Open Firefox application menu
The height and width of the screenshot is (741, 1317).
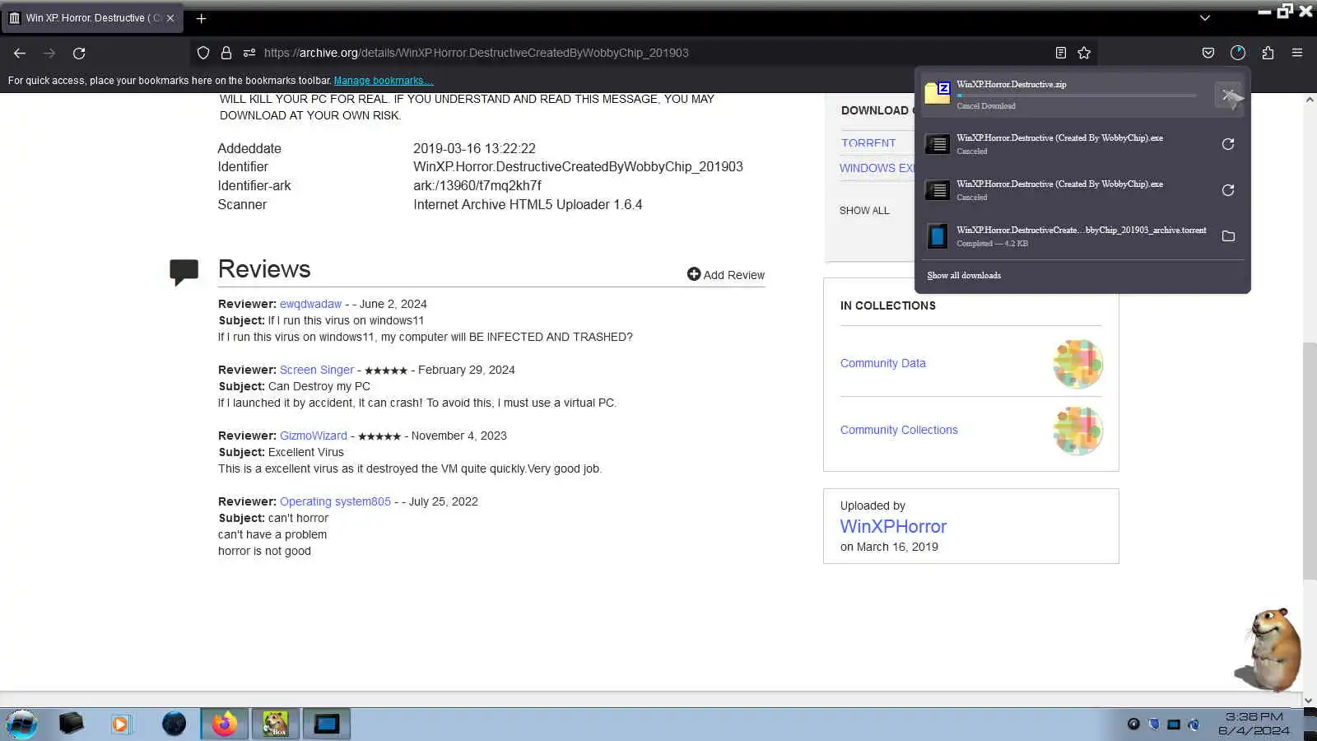(1297, 53)
